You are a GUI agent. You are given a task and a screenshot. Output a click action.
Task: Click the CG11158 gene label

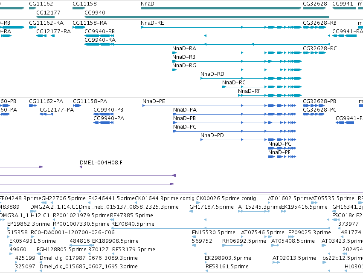coord(84,4)
